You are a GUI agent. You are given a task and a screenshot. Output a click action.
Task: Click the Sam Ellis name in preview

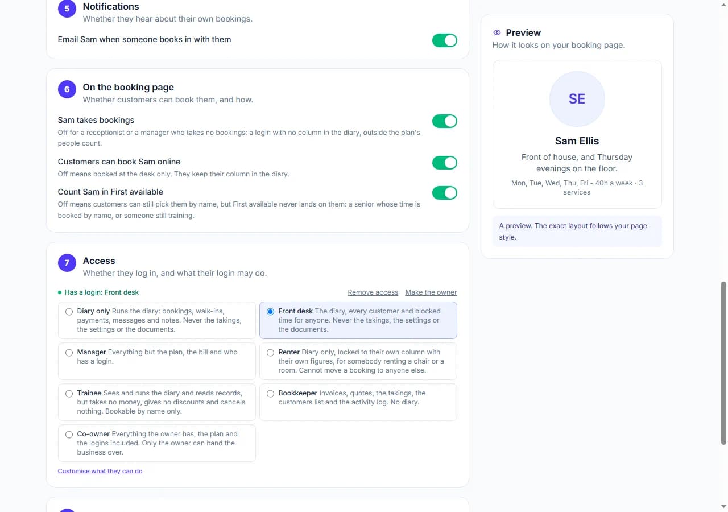[x=577, y=141]
